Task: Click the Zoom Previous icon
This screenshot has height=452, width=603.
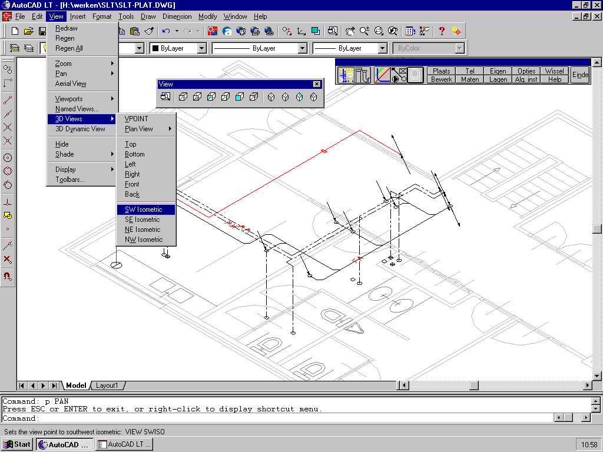Action: pyautogui.click(x=393, y=31)
